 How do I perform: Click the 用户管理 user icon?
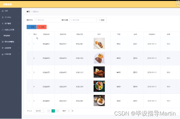[3, 23]
